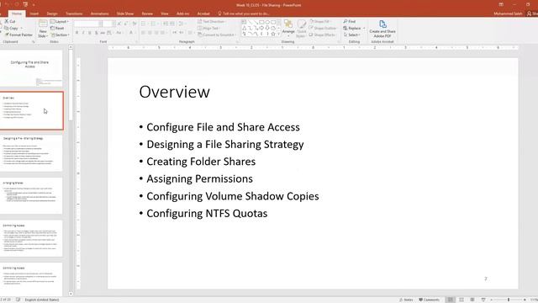The image size is (538, 303).
Task: Click Convert to SmartArt
Action: [216, 35]
